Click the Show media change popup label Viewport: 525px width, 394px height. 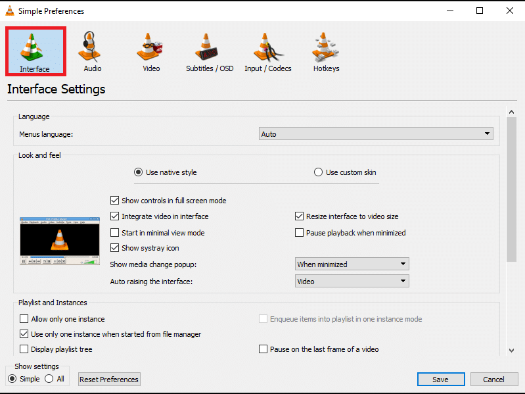point(153,264)
